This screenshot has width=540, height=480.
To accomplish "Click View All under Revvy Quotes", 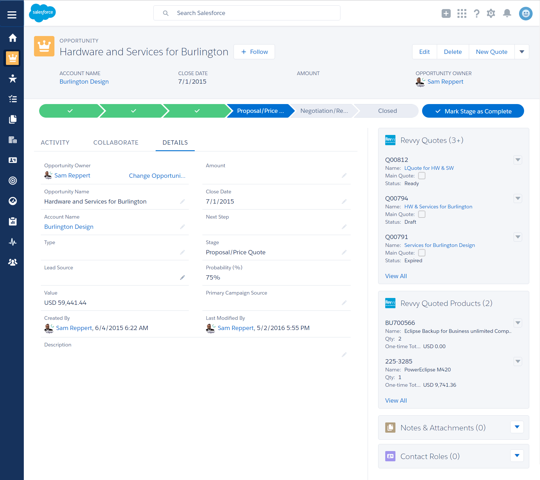I will [x=396, y=276].
